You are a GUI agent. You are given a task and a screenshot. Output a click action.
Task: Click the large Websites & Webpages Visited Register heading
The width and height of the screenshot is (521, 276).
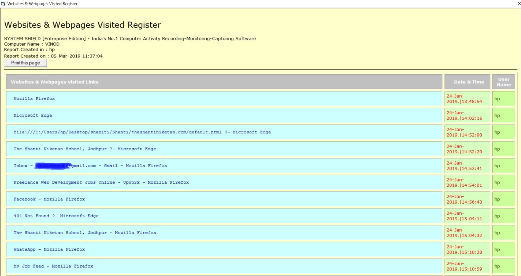(82, 25)
